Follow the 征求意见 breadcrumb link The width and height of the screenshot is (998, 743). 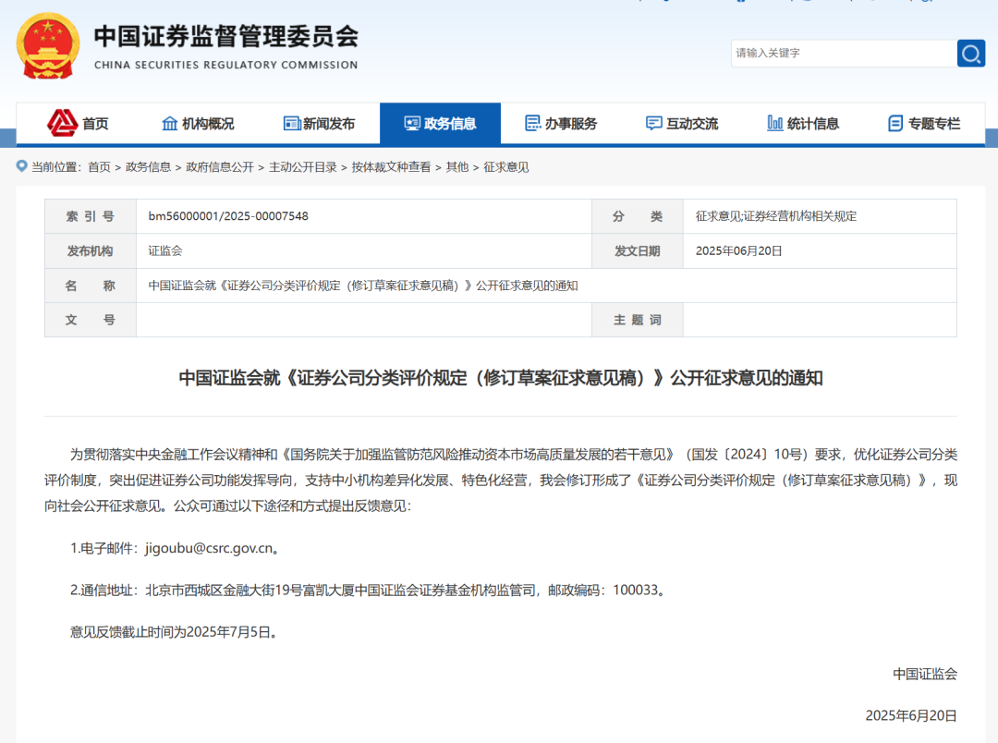[x=506, y=167]
